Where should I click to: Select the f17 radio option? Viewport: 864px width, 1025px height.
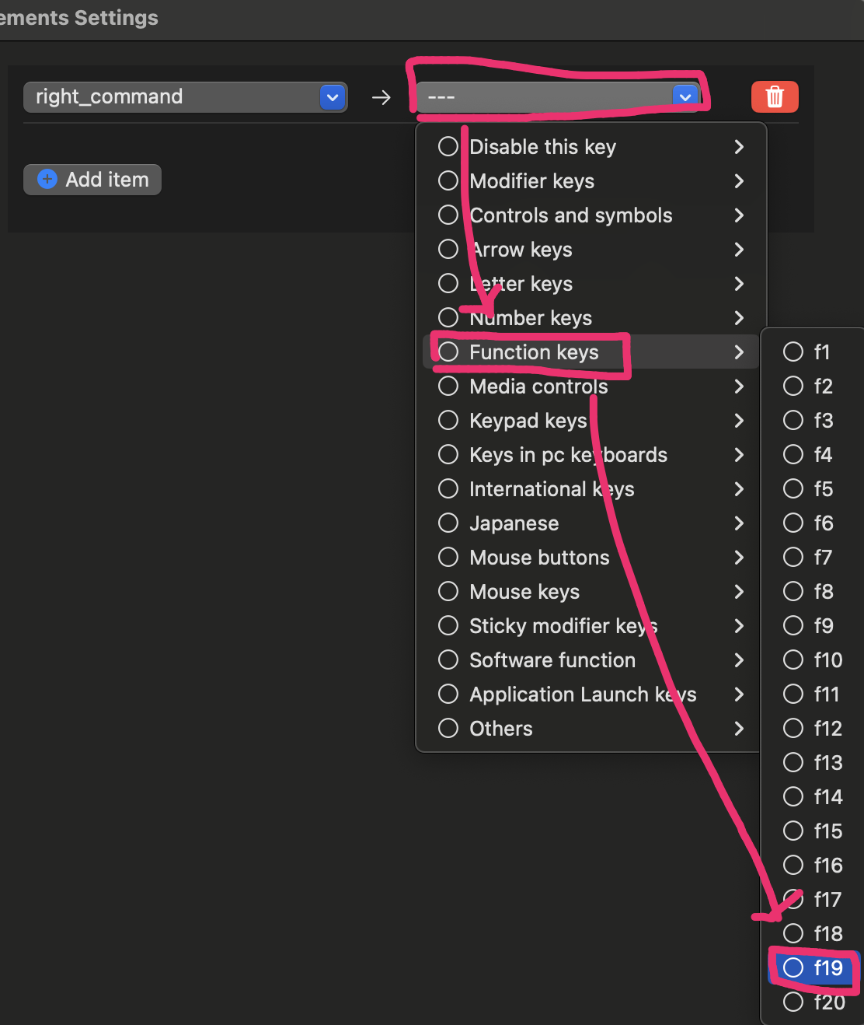click(793, 900)
